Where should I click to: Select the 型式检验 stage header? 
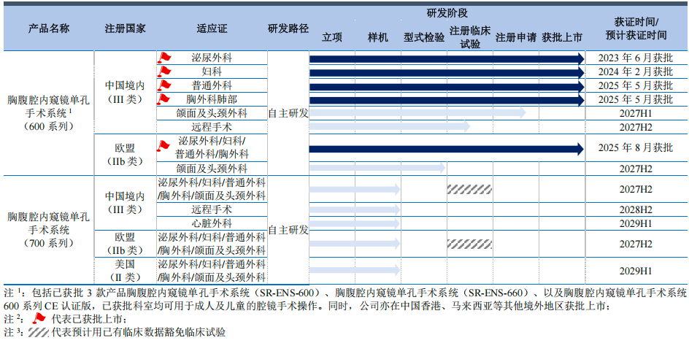point(424,38)
